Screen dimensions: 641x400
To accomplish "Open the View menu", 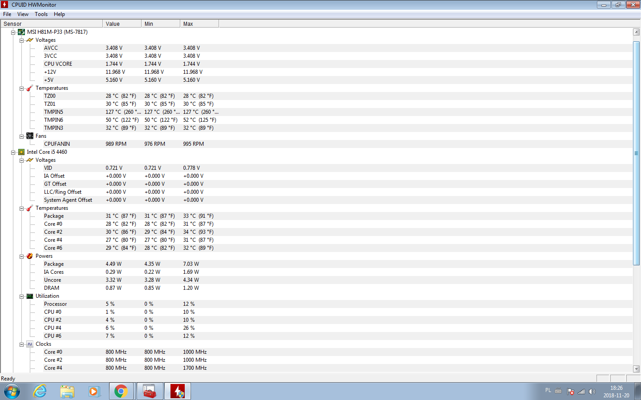I will tap(23, 14).
